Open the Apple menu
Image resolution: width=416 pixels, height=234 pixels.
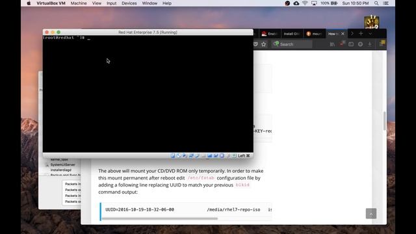click(x=29, y=3)
